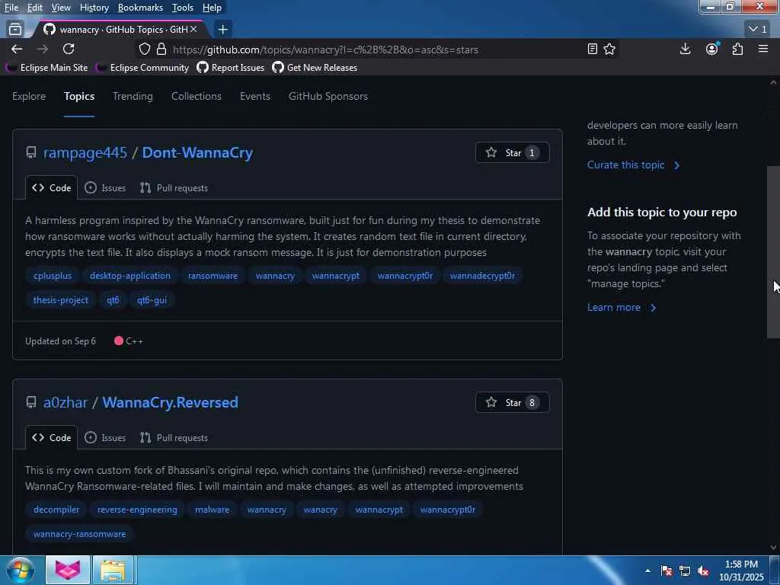Click the padlock site information icon
Viewport: 780px width, 585px height.
tap(161, 50)
